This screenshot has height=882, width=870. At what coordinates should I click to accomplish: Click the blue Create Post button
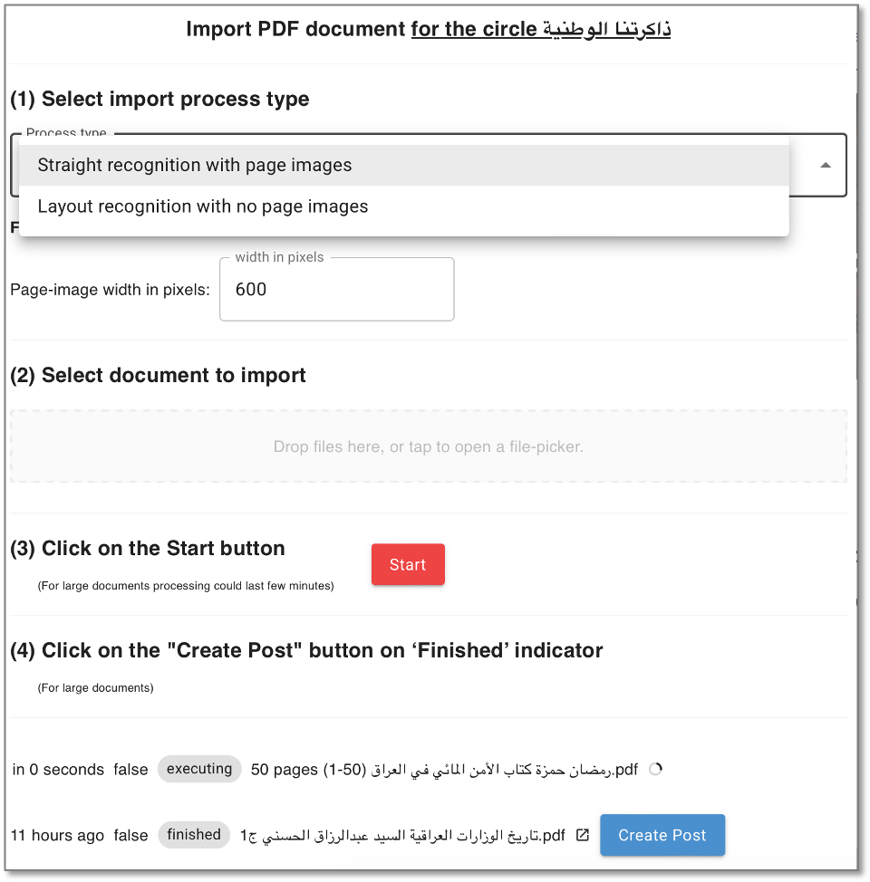coord(662,835)
